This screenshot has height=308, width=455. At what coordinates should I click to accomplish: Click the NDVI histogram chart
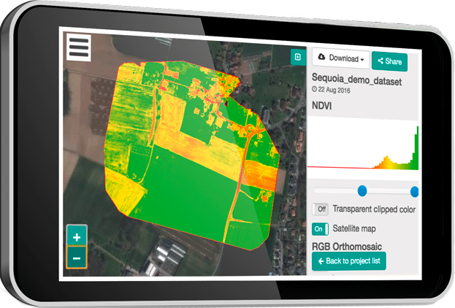tap(363, 147)
